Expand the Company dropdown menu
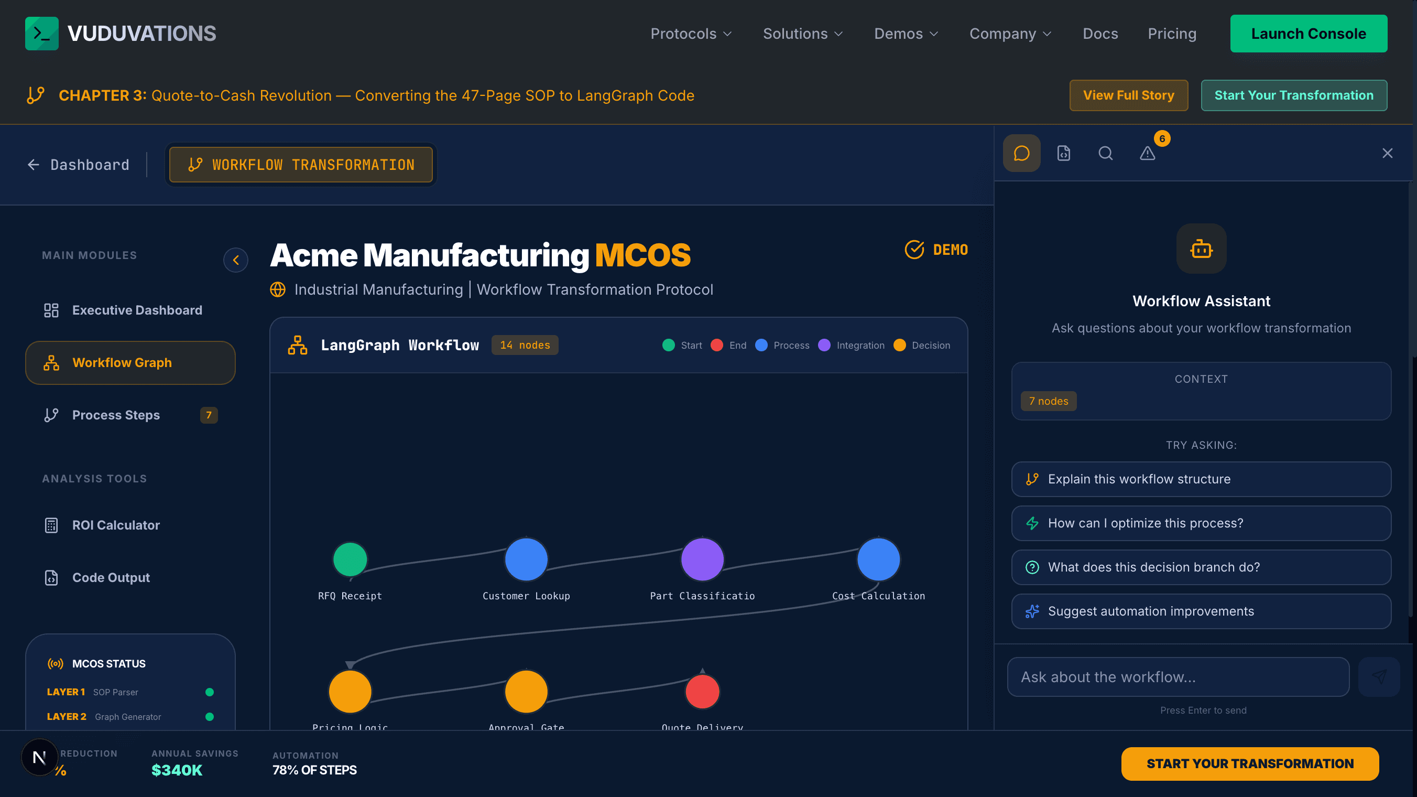 pyautogui.click(x=1010, y=34)
